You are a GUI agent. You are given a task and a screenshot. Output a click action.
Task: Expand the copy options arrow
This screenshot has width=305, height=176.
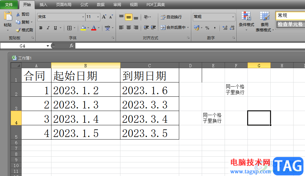click(32, 22)
